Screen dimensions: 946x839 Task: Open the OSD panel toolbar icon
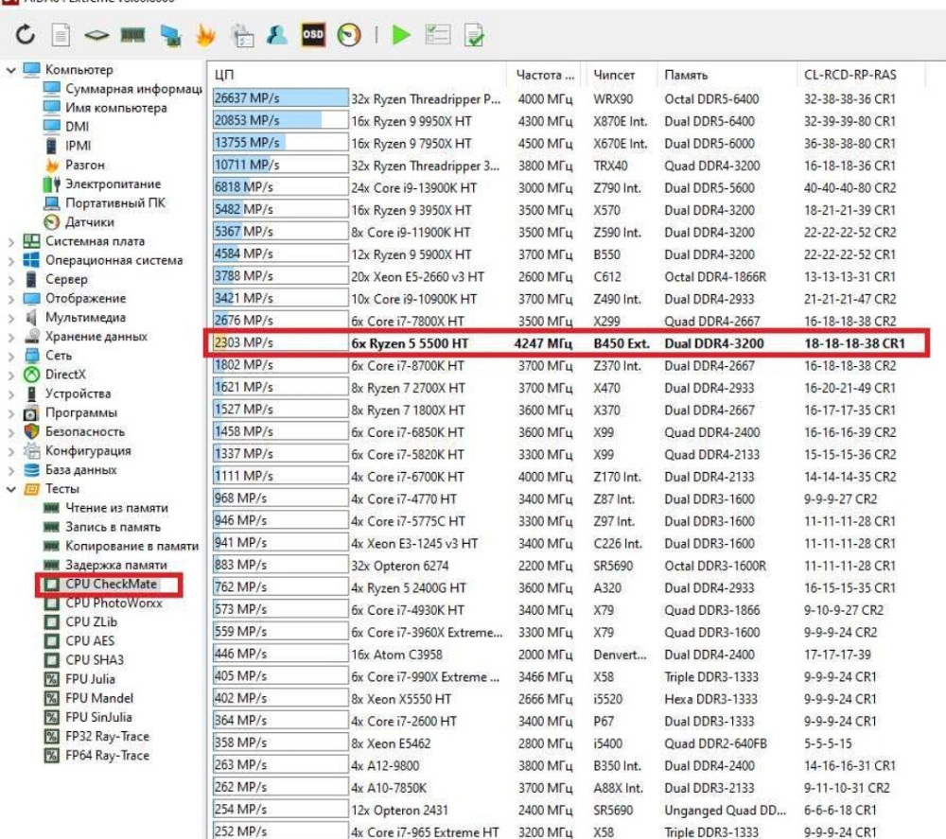coord(313,35)
